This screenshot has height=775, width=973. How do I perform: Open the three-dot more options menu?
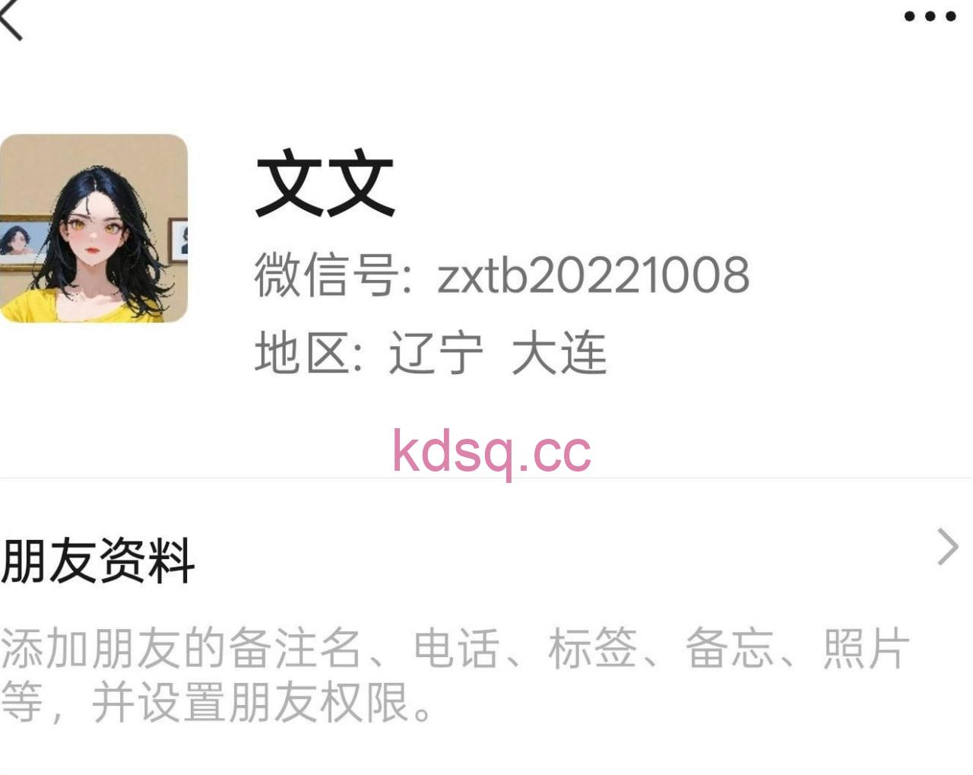coord(930,16)
